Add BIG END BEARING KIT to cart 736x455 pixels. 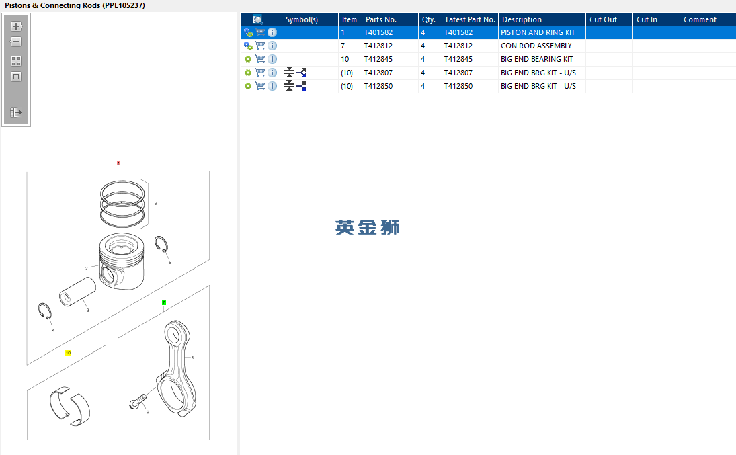(260, 59)
